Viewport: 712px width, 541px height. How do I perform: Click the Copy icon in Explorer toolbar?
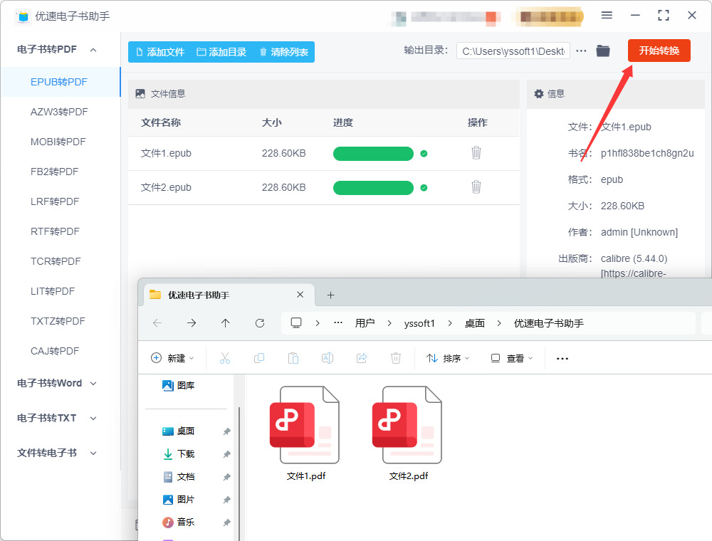coord(259,359)
